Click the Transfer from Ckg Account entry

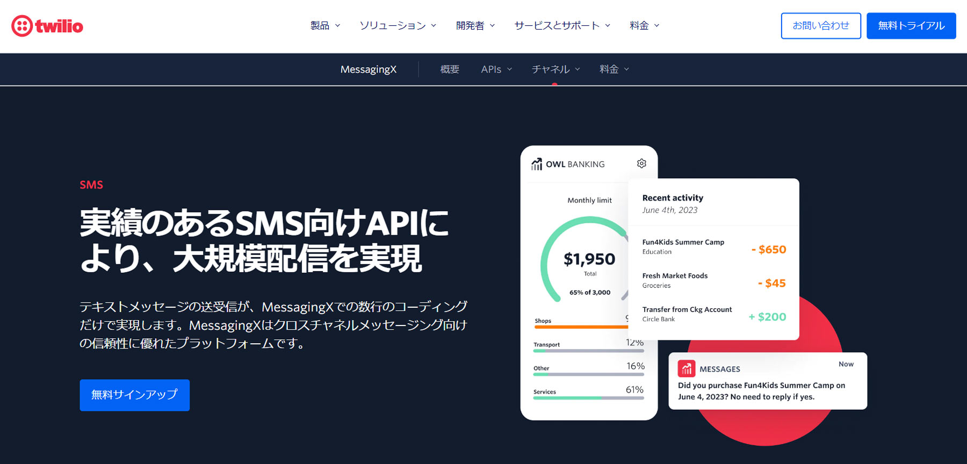714,314
